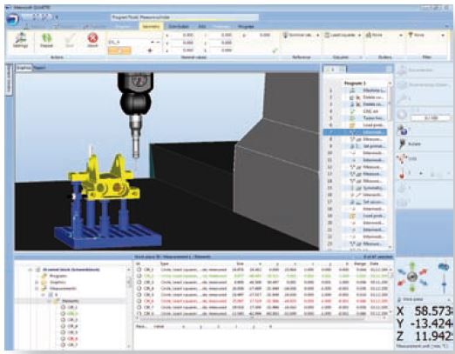This screenshot has height=354, width=455.
Task: Switch to the Program ribbon tab
Action: (246, 27)
